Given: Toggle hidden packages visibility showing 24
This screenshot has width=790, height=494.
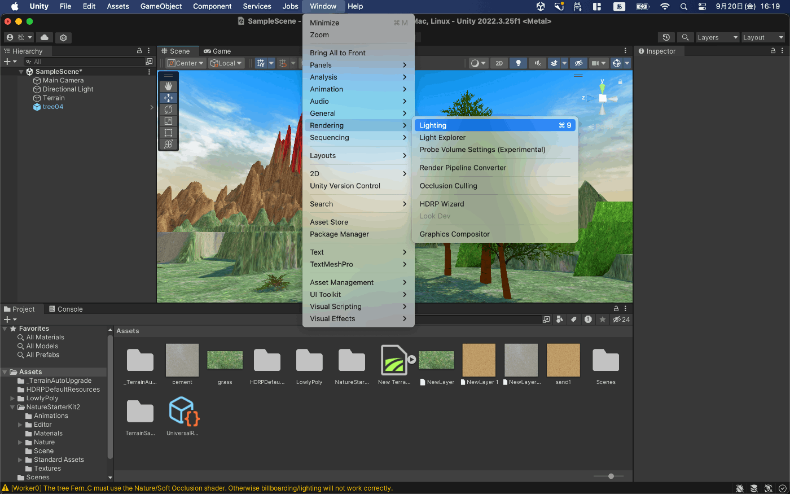Looking at the screenshot, I should [x=621, y=320].
